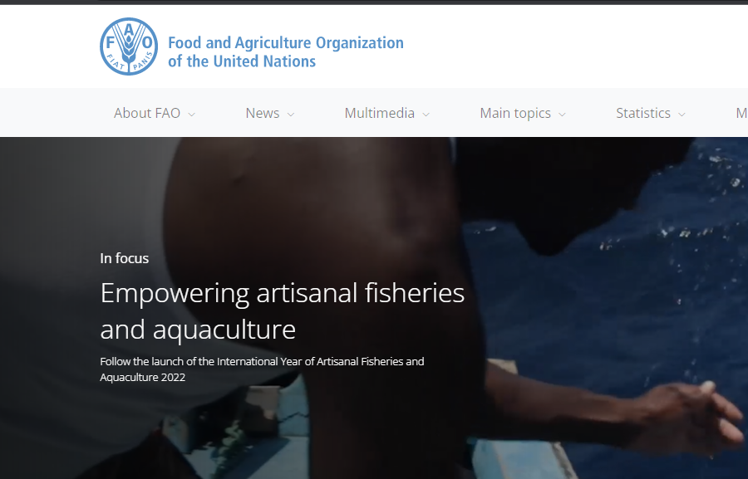
Task: Expand the Multimedia dropdown arrow
Action: pyautogui.click(x=426, y=115)
